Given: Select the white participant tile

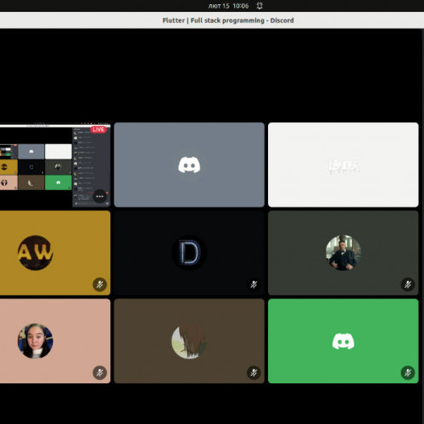Looking at the screenshot, I should point(343,165).
